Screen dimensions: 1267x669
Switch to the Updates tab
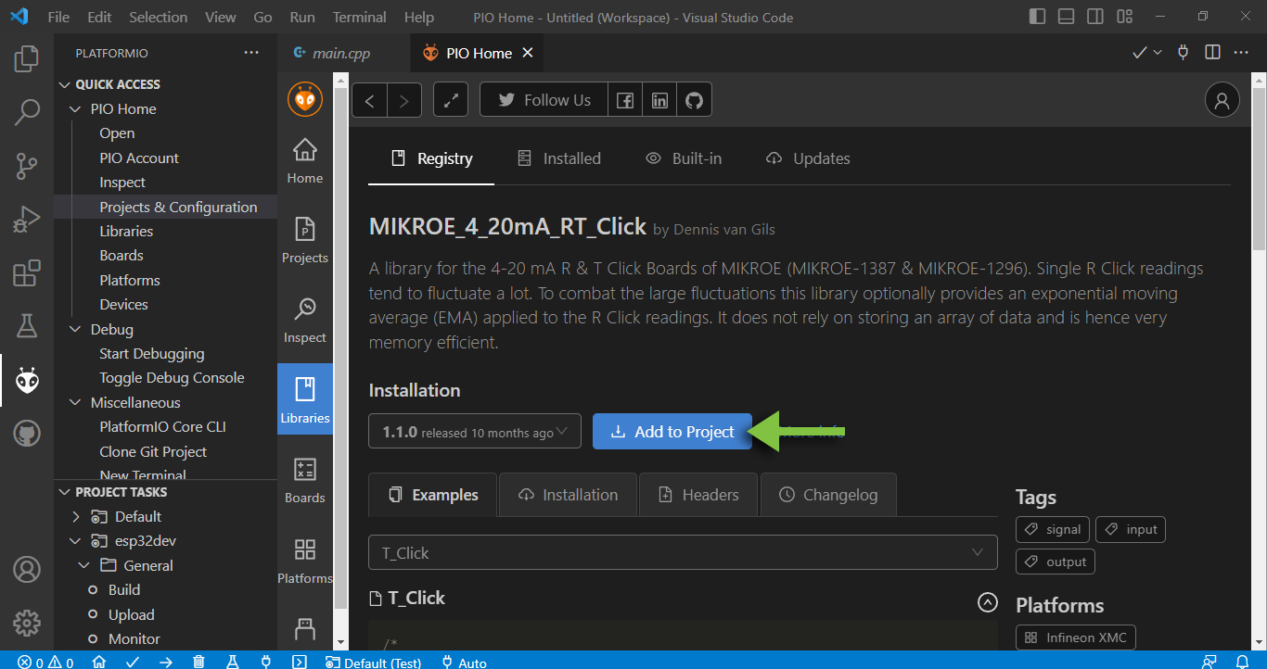point(808,158)
